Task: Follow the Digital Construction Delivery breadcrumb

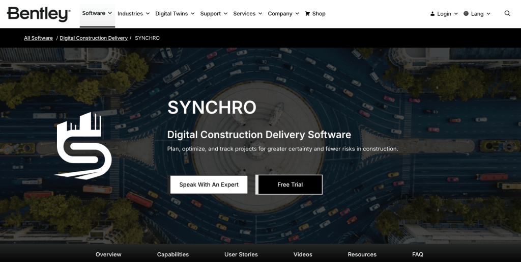Action: point(94,38)
